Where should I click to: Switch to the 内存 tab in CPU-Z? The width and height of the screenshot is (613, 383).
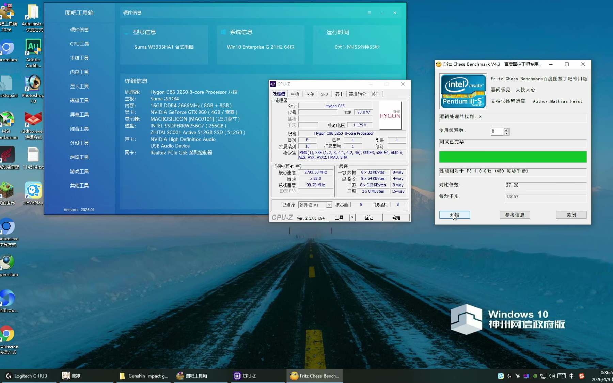tap(310, 94)
